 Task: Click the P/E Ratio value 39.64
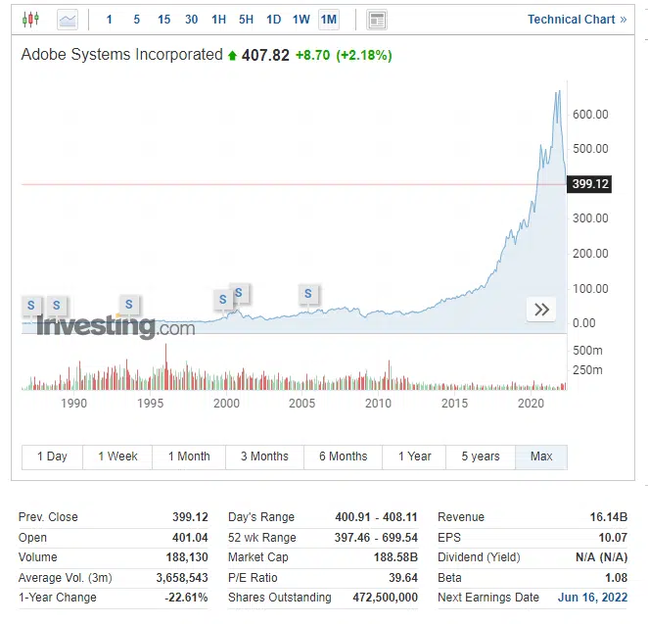coord(403,578)
